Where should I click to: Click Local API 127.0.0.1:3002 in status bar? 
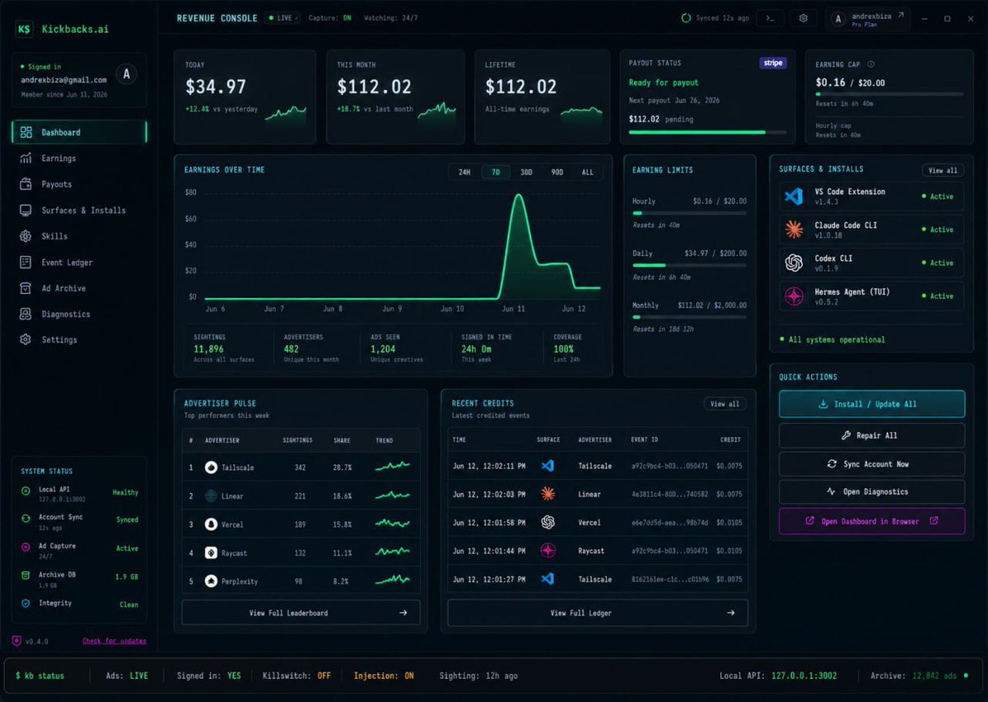click(778, 676)
